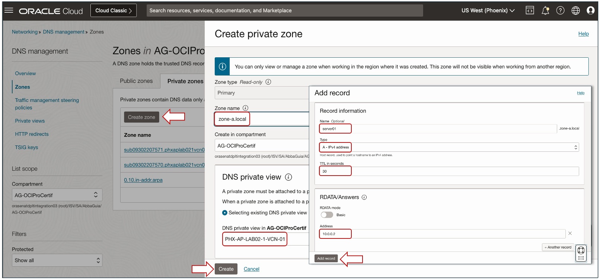Viewport: 600px width, 279px height.
Task: Open Help link in Create private zone
Action: tap(583, 34)
